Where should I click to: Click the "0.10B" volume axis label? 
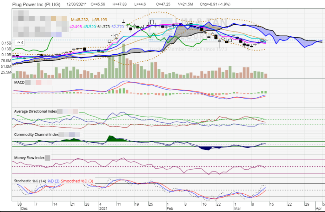click(6, 55)
